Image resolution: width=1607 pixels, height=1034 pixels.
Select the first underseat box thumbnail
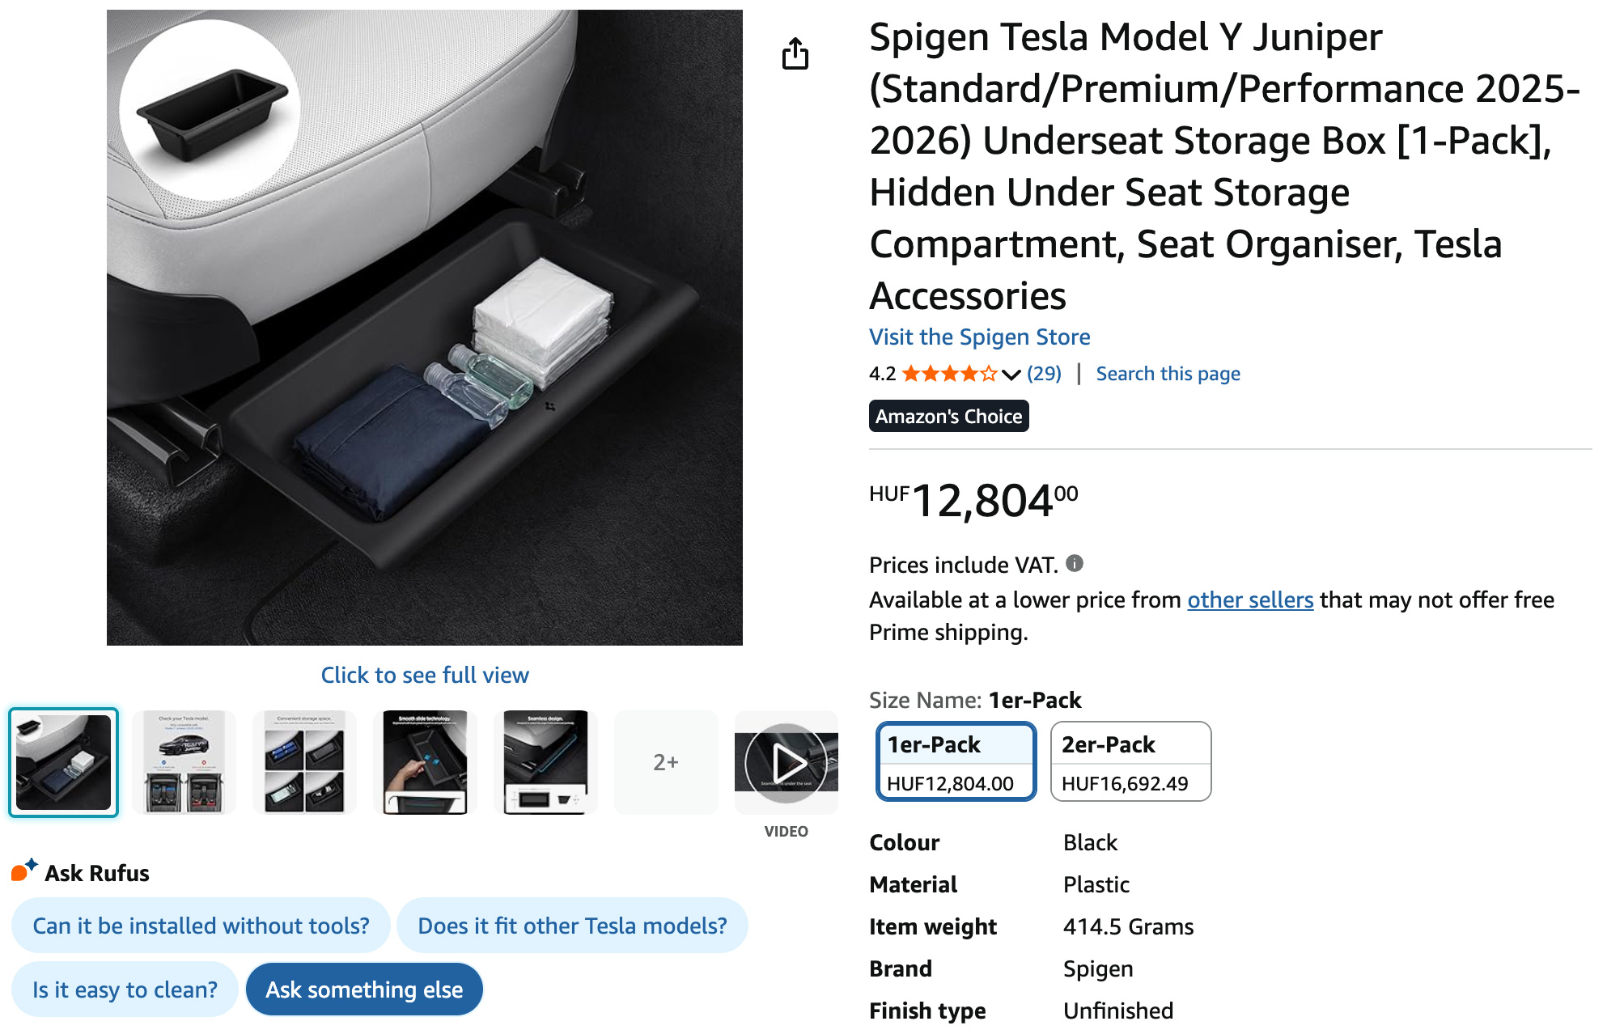[x=63, y=762]
